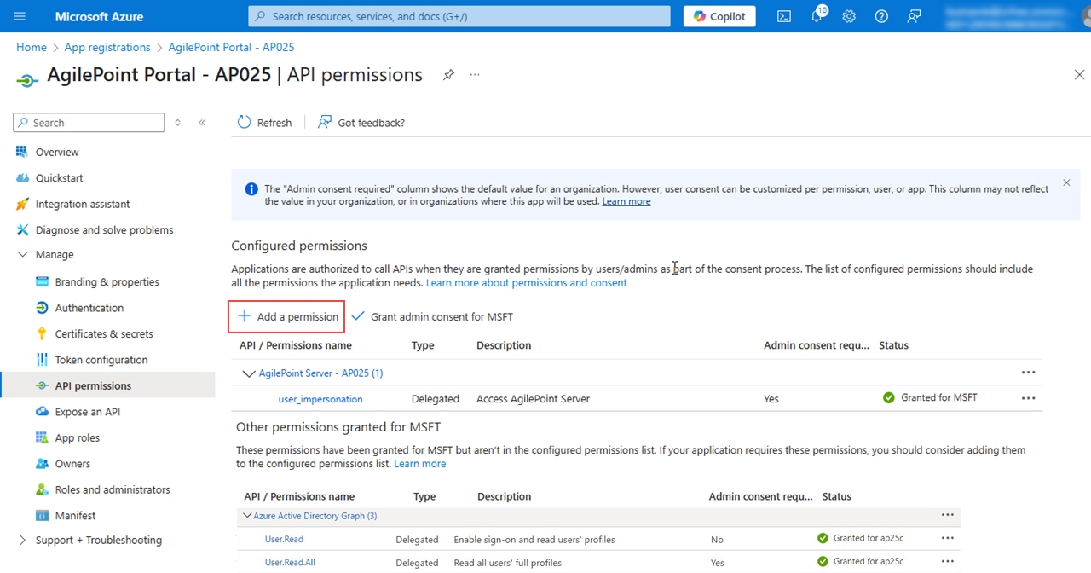Open more options for User.Read row
This screenshot has height=573, width=1091.
pyautogui.click(x=947, y=538)
